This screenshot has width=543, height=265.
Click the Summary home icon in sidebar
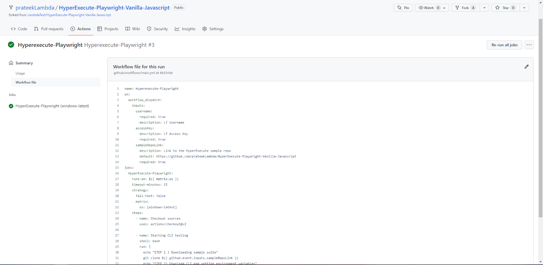pyautogui.click(x=11, y=63)
